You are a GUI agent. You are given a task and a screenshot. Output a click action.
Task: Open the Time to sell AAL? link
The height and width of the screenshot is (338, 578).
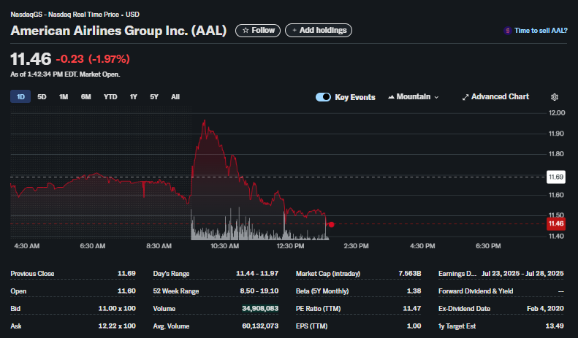(x=541, y=31)
